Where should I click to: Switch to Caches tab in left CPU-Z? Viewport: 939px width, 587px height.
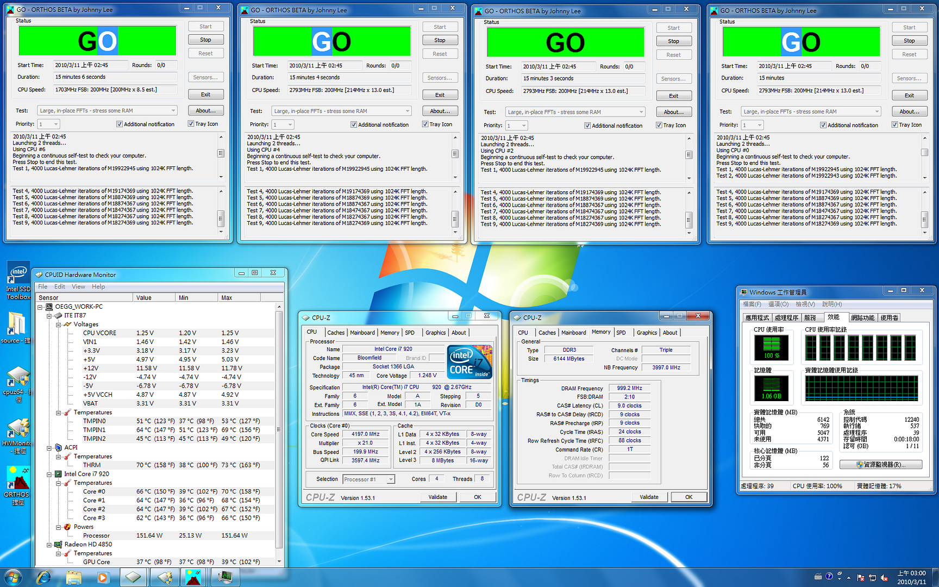pyautogui.click(x=336, y=333)
